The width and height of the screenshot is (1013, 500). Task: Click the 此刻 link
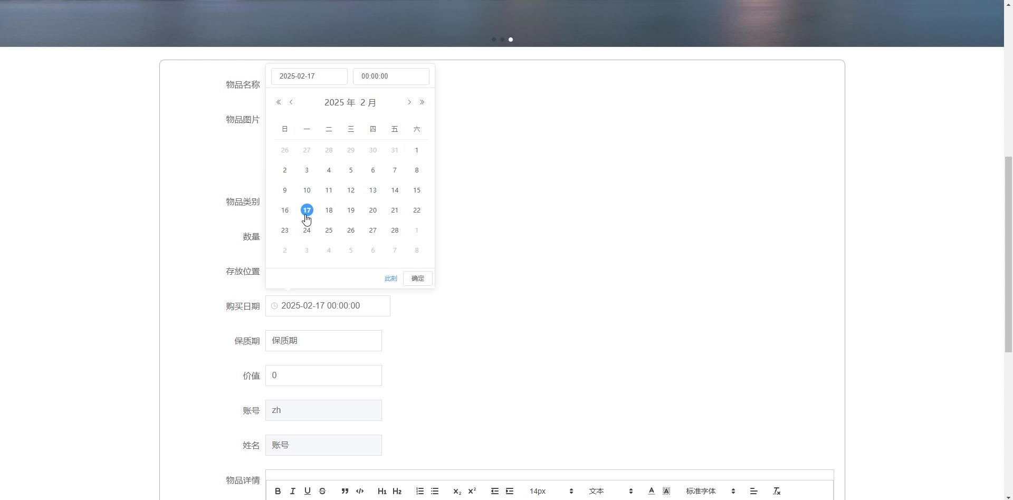coord(391,278)
